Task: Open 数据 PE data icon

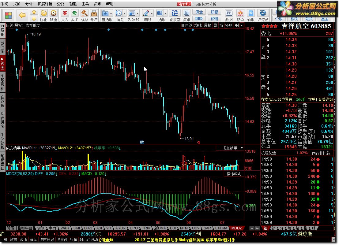Action: [229, 16]
